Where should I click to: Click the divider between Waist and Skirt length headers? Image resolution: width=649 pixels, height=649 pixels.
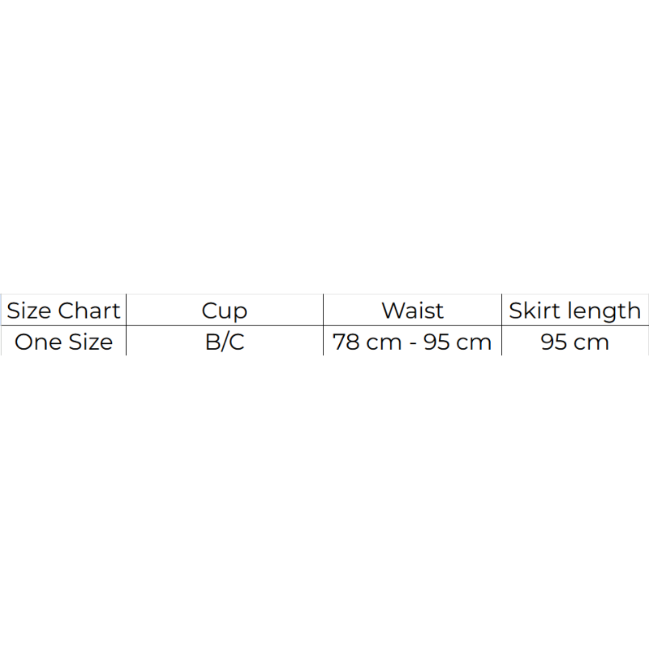pyautogui.click(x=501, y=310)
